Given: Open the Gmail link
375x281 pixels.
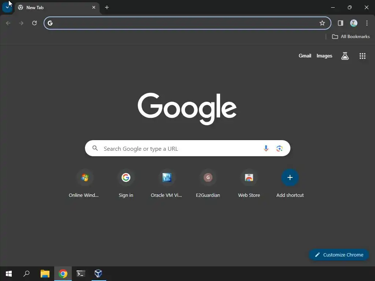Looking at the screenshot, I should click(x=305, y=56).
